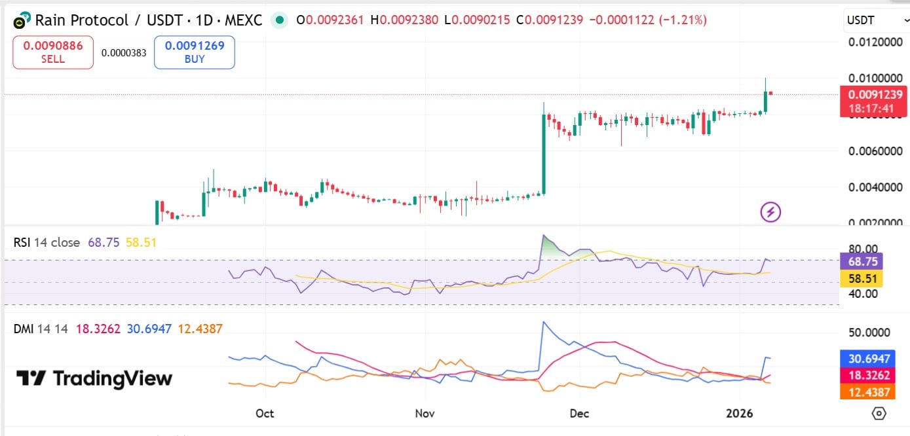Viewport: 910px width, 436px height.
Task: Click the Dec label on the time axis
Action: [579, 414]
